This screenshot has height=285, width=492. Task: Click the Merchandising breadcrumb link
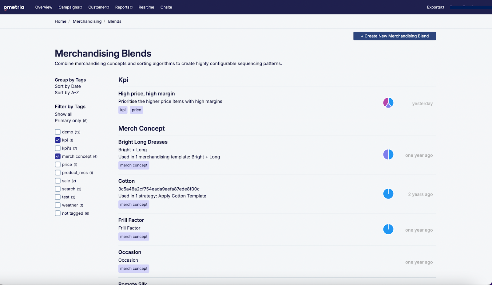[x=87, y=21]
